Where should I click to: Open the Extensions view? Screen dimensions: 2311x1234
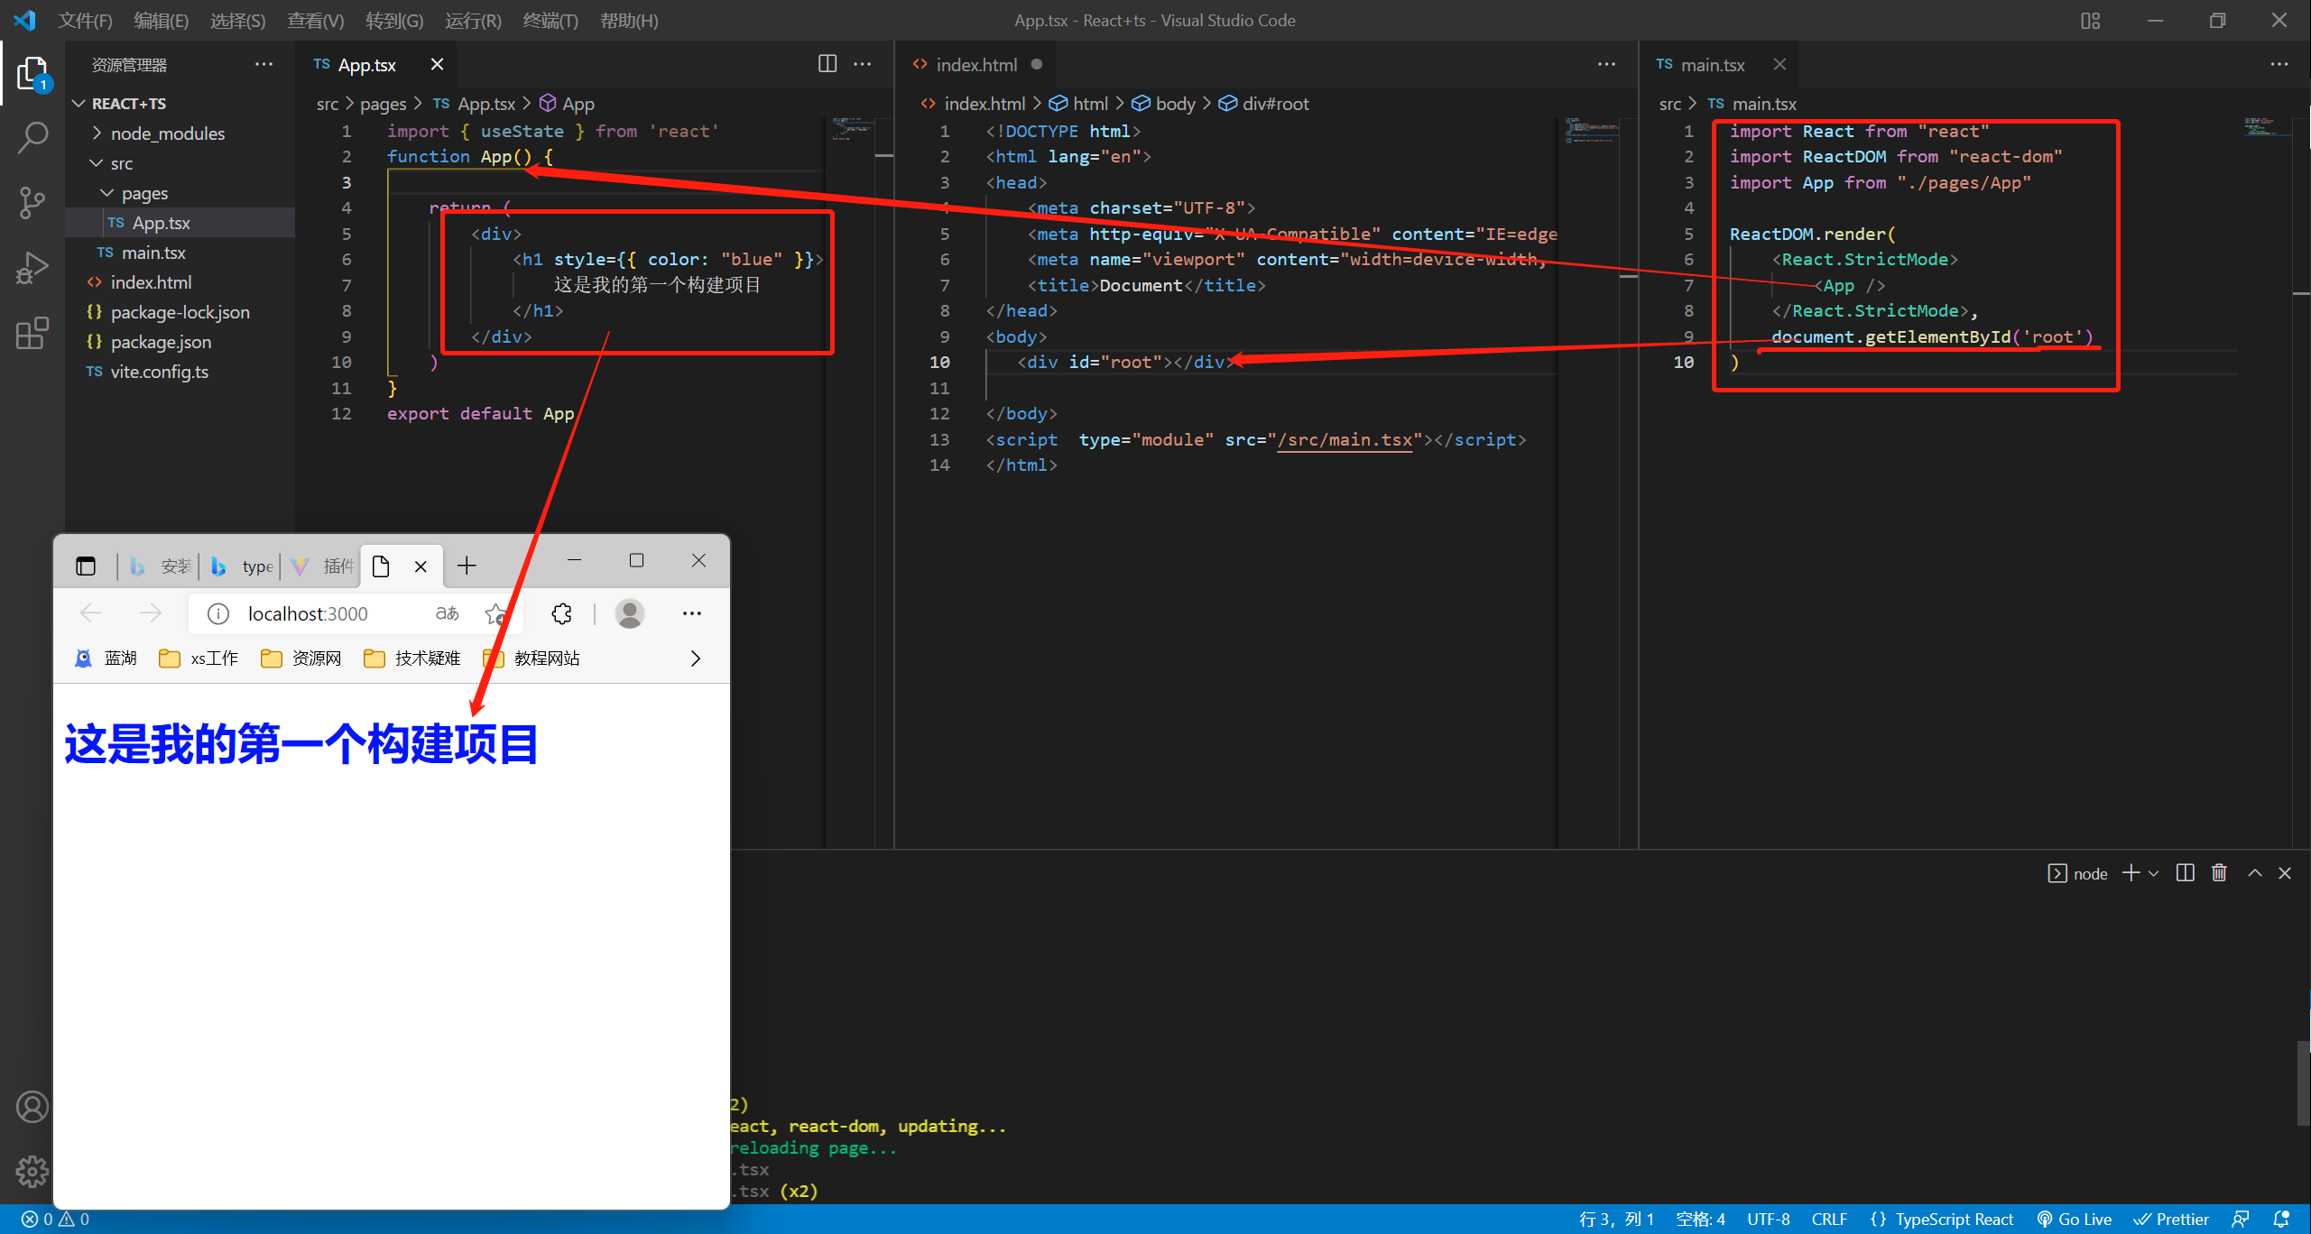[32, 333]
